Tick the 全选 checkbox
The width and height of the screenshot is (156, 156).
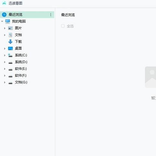63,26
